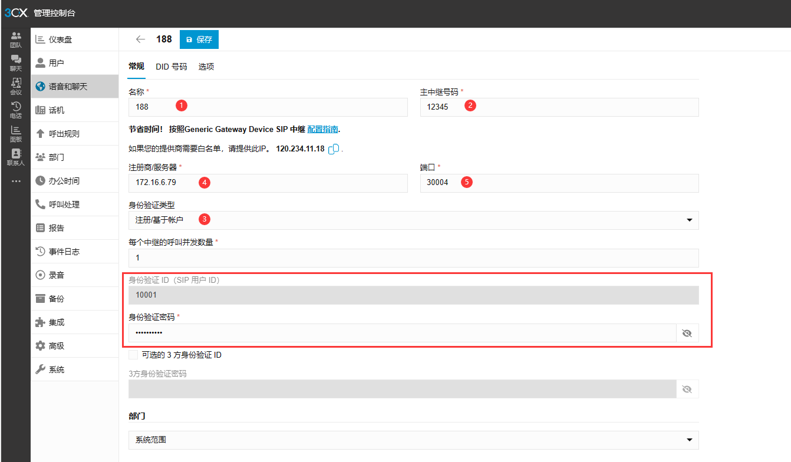Click the 身份验证 ID field showing 10001

414,295
